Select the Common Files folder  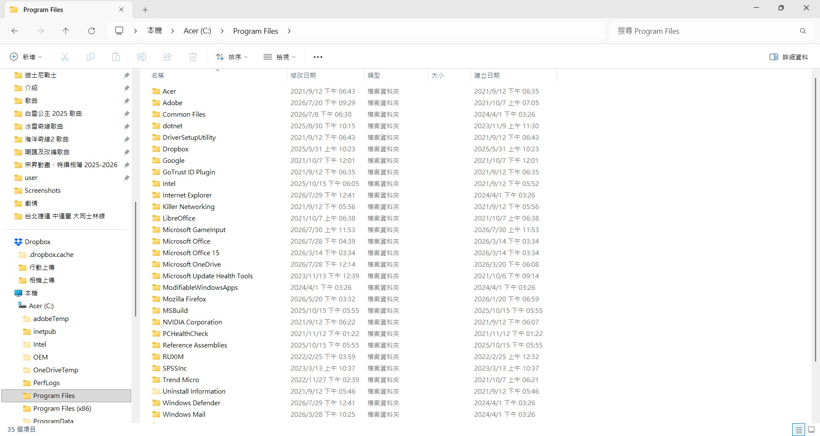184,114
